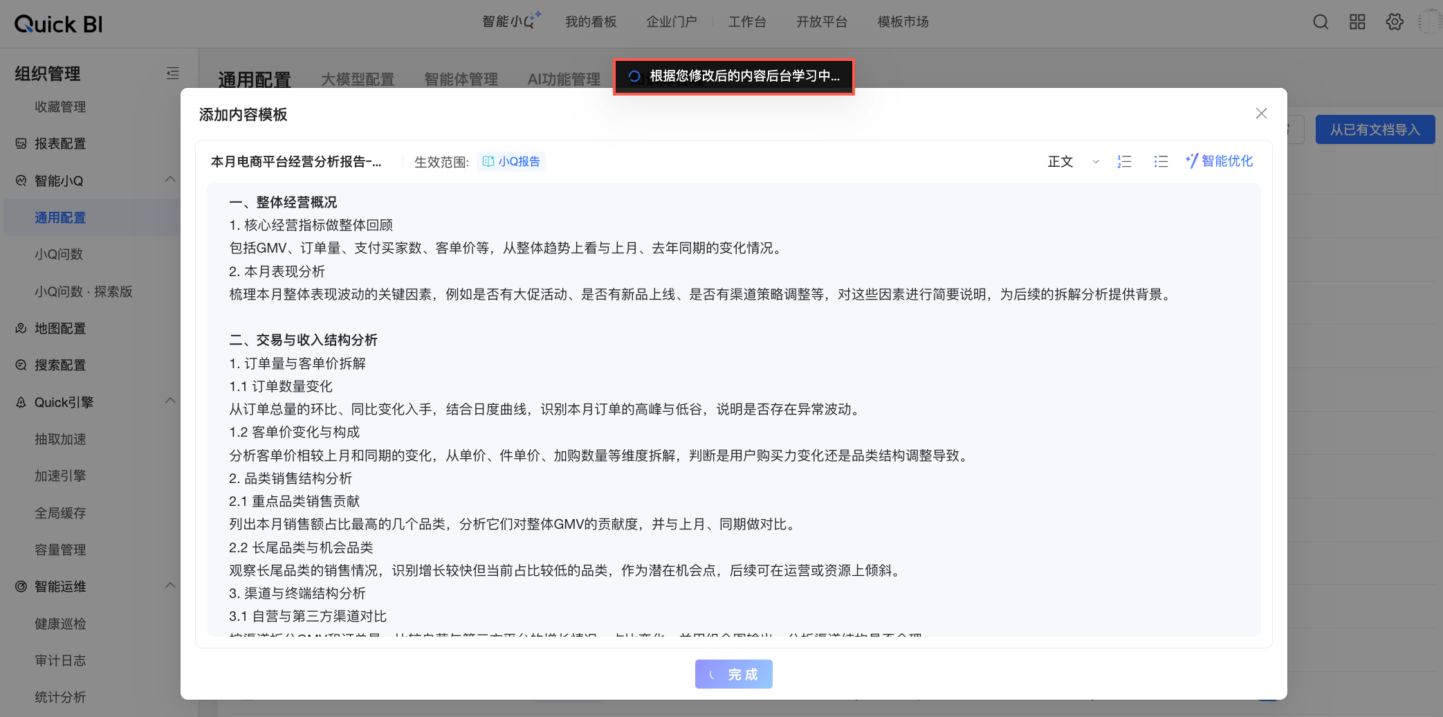Click the line 3.1 自营与第三方渠道对比

[308, 616]
